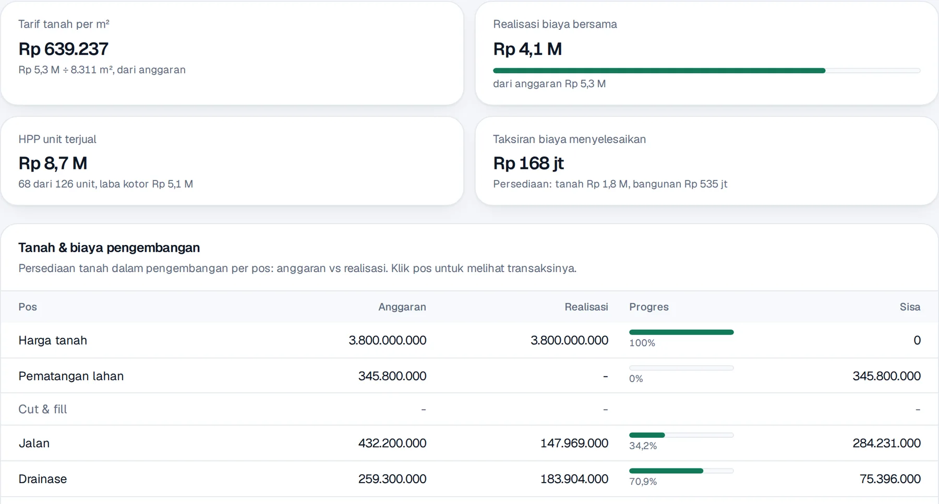Click 'dari anggaran Rp 5,3 M' caption

pyautogui.click(x=549, y=83)
